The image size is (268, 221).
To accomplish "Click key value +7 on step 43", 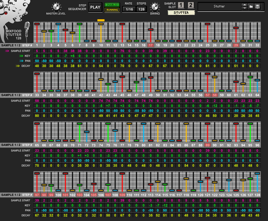I will (108, 106).
